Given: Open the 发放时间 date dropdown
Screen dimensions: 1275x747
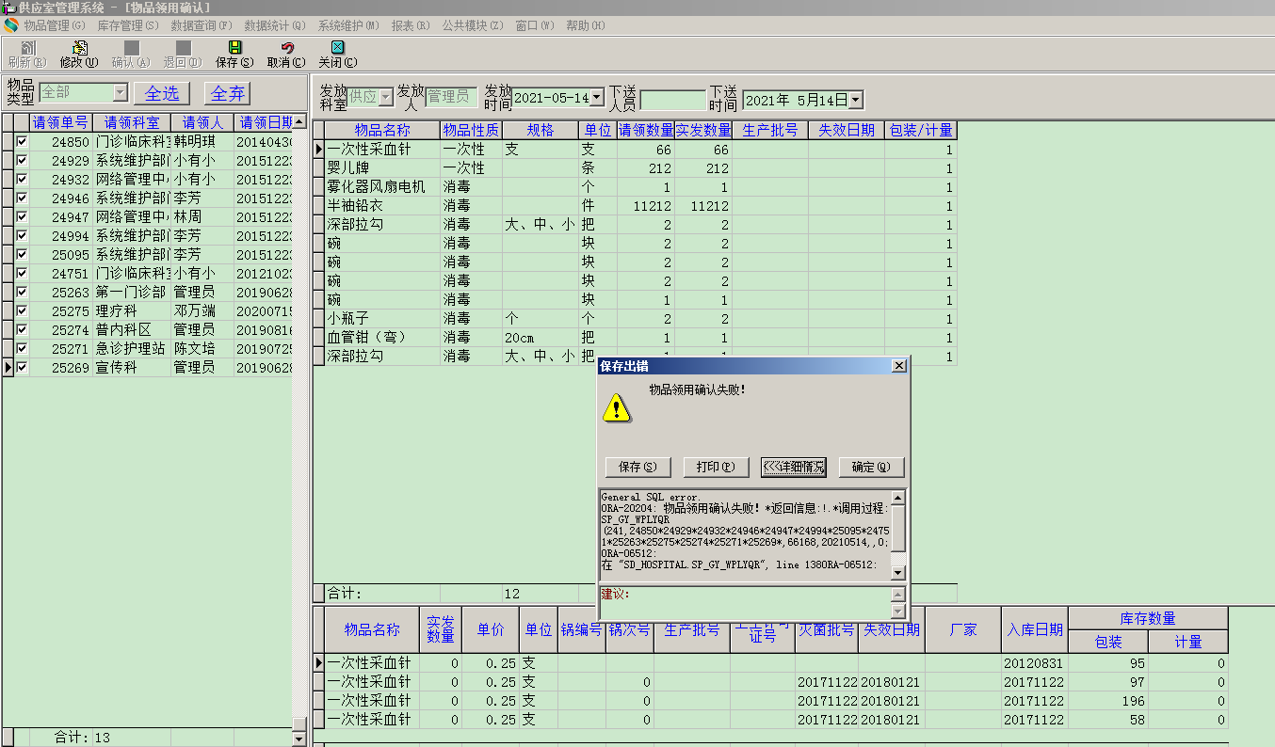Looking at the screenshot, I should coord(597,97).
